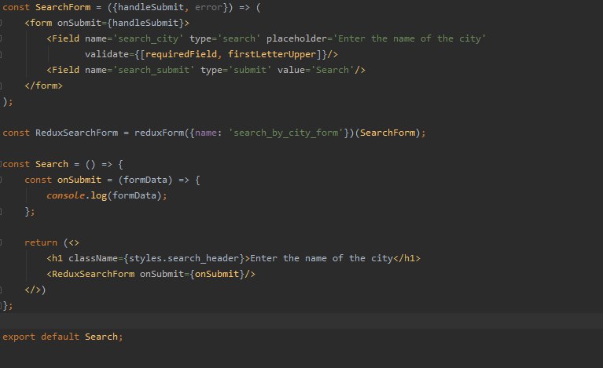Click the default keyword

[61, 337]
